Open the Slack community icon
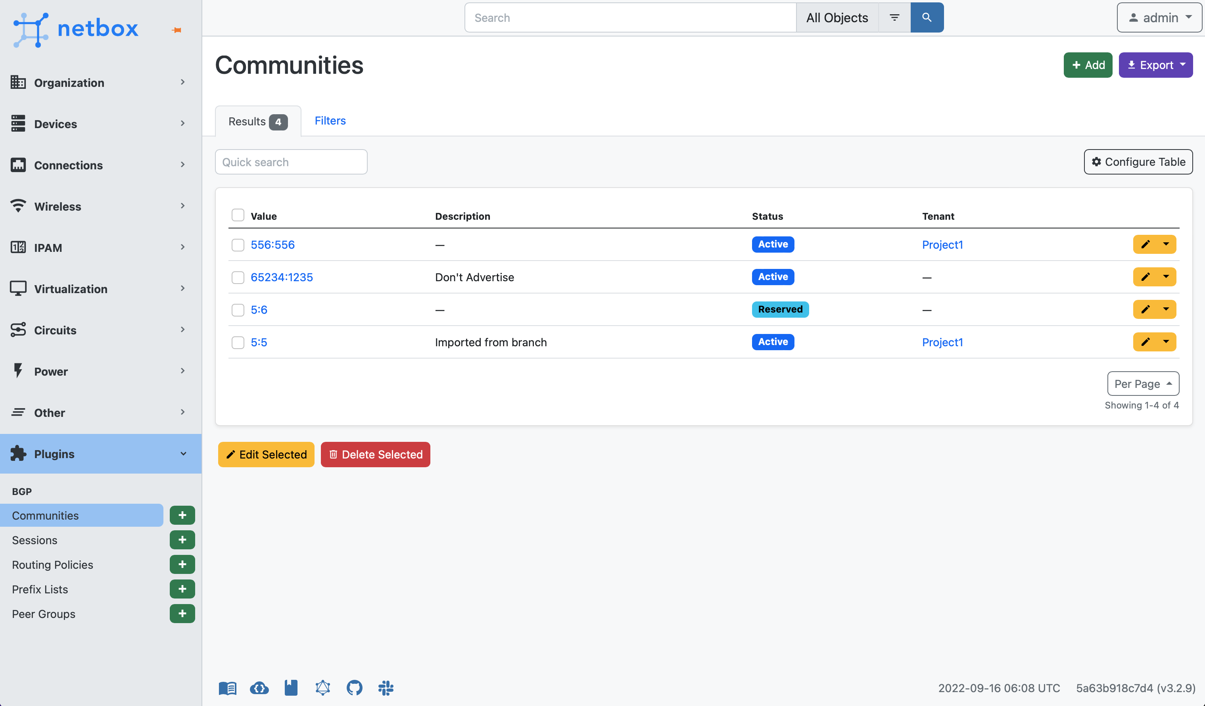 pyautogui.click(x=386, y=687)
